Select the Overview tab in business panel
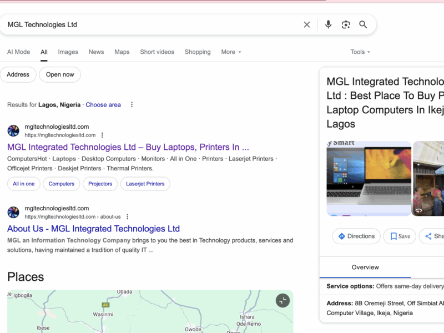The image size is (444, 333). click(x=365, y=268)
